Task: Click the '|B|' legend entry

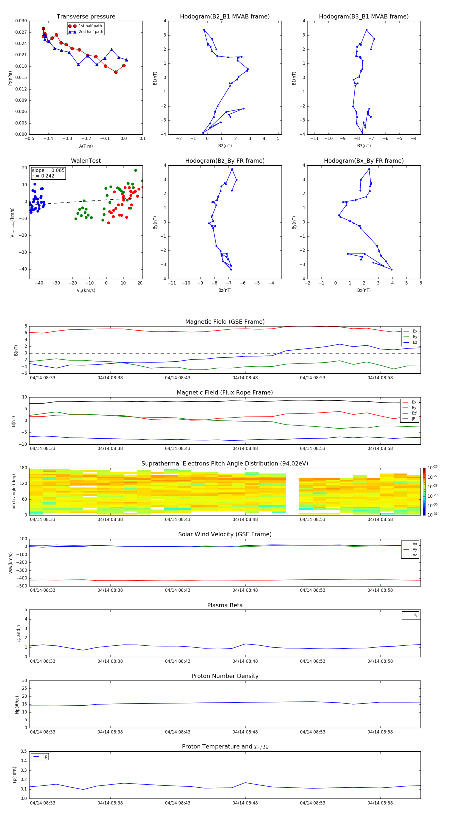Action: pyautogui.click(x=410, y=419)
